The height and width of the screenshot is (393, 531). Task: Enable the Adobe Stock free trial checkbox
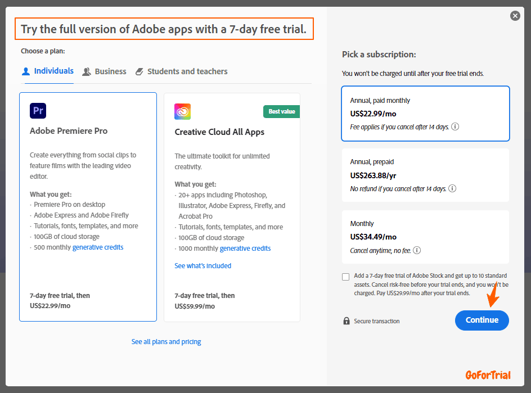(x=346, y=277)
